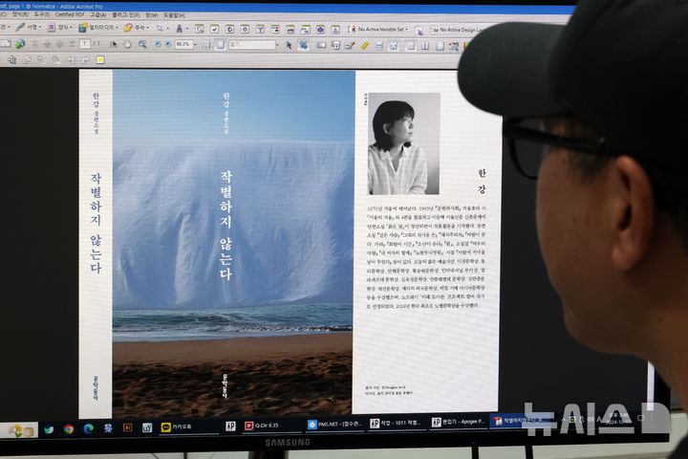688x459 pixels.
Task: Click the globe web icon in toolbar
Action: pos(20,44)
